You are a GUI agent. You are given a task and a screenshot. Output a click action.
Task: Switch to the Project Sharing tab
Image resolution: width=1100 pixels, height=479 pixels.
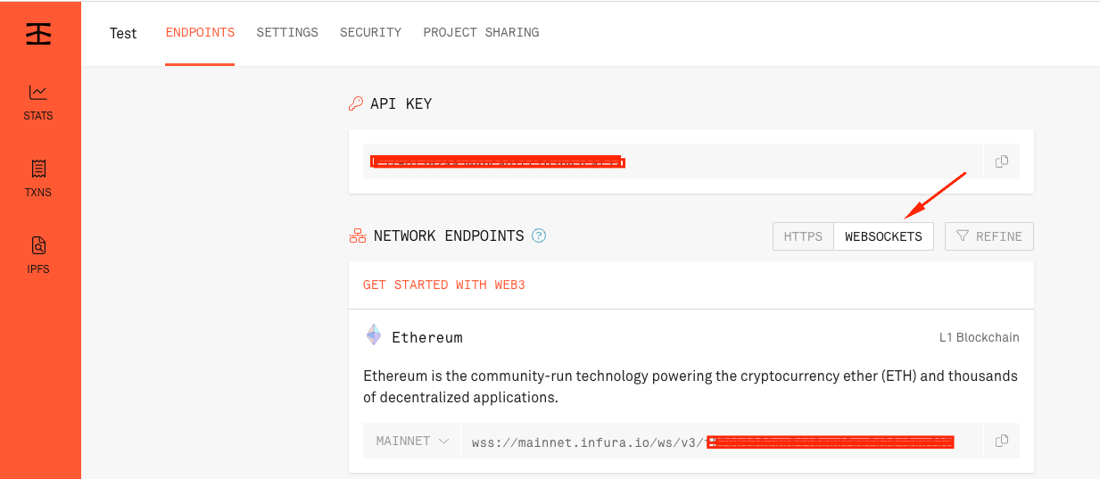[481, 32]
